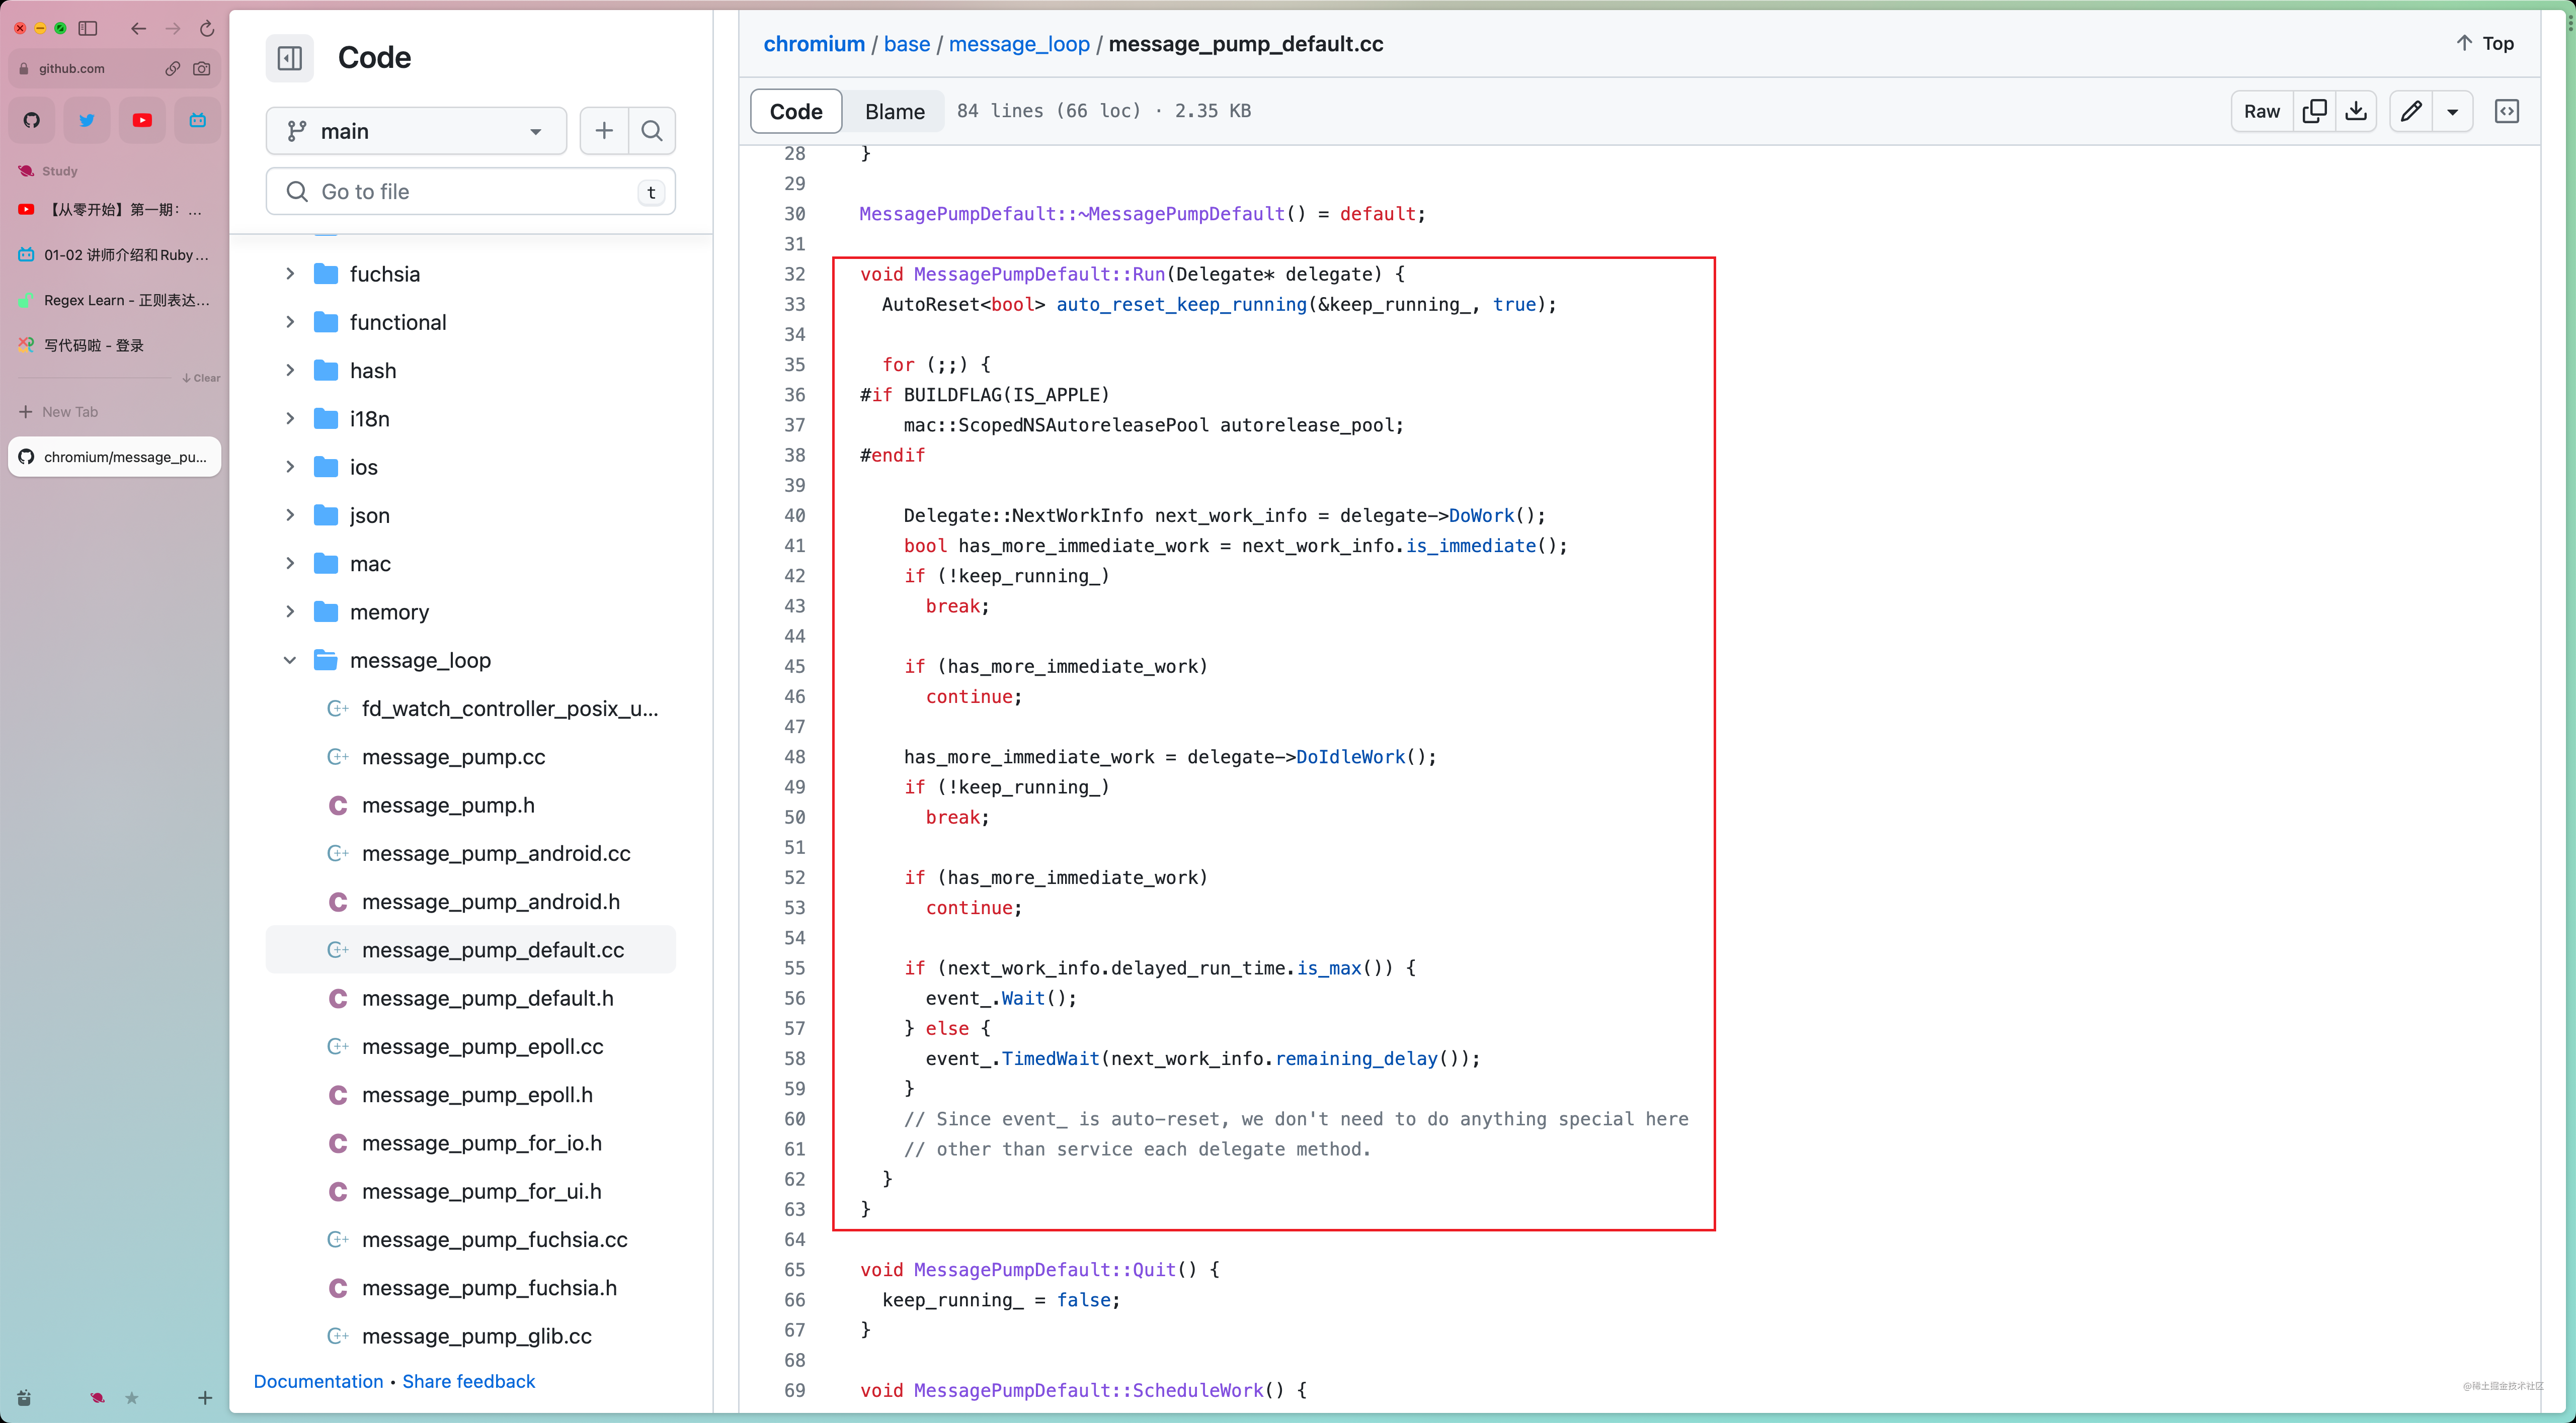This screenshot has height=1423, width=2576.
Task: Clear tabs above the divider
Action: (202, 378)
